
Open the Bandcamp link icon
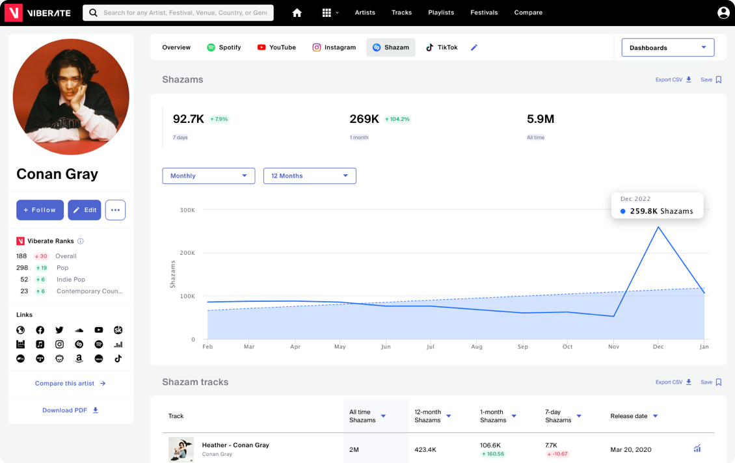tap(21, 358)
